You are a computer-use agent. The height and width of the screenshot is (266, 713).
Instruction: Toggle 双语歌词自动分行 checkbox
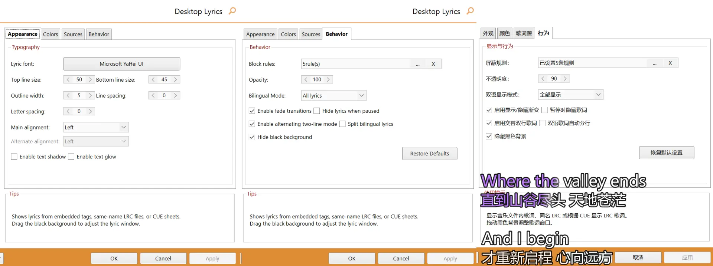coord(542,123)
